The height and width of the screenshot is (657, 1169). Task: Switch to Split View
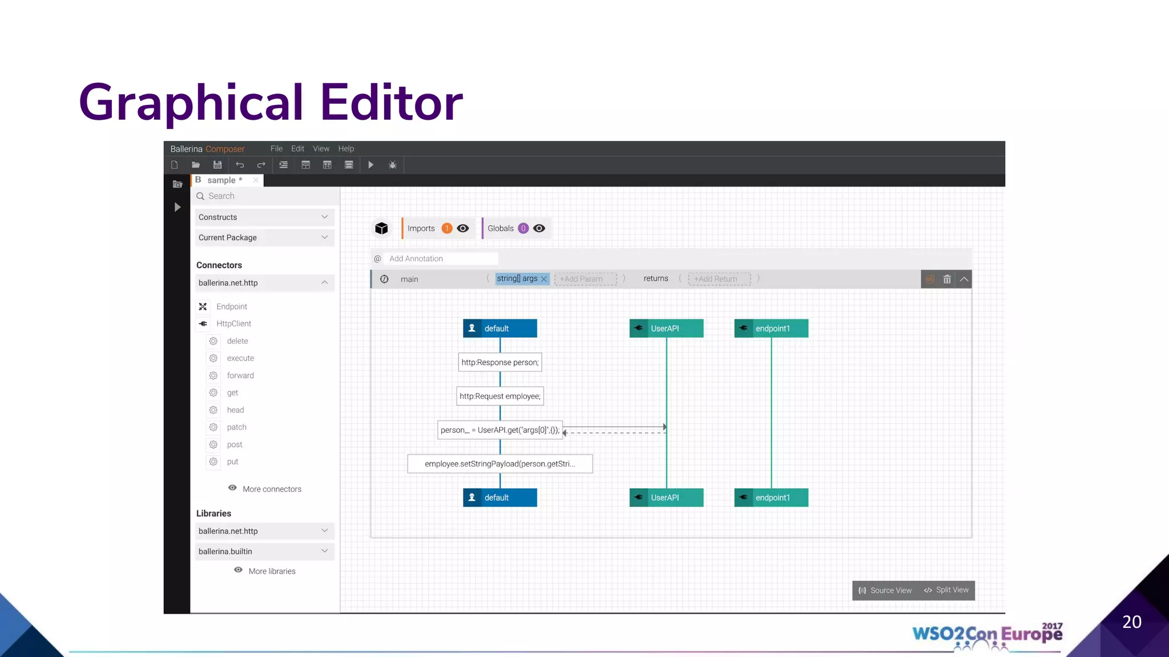click(946, 590)
